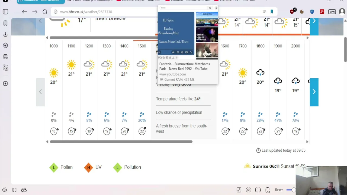This screenshot has height=195, width=347.
Task: Switch to the Southsea BBC Weather tab
Action: [x=41, y=1]
